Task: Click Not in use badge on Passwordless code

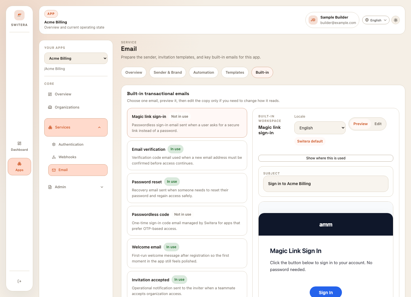Action: click(x=183, y=214)
